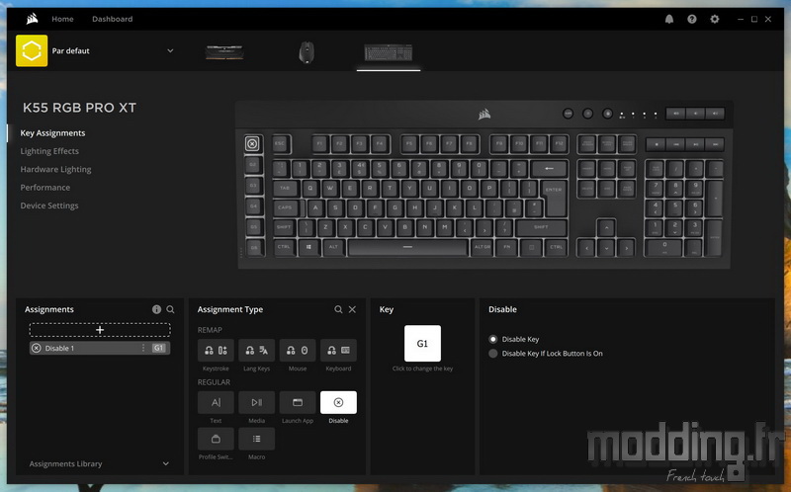Click the G2 macro key on keyboard

[x=253, y=165]
